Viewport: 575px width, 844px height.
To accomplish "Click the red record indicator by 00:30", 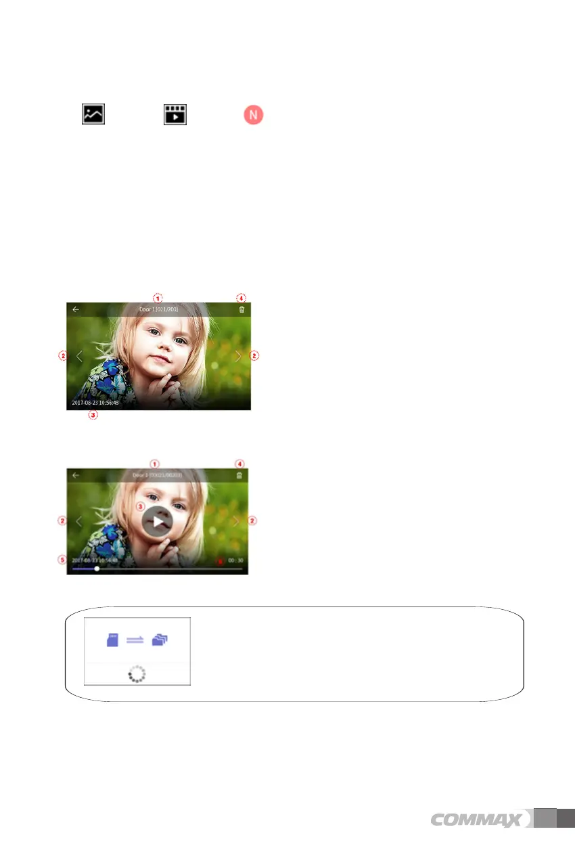I will coord(220,561).
